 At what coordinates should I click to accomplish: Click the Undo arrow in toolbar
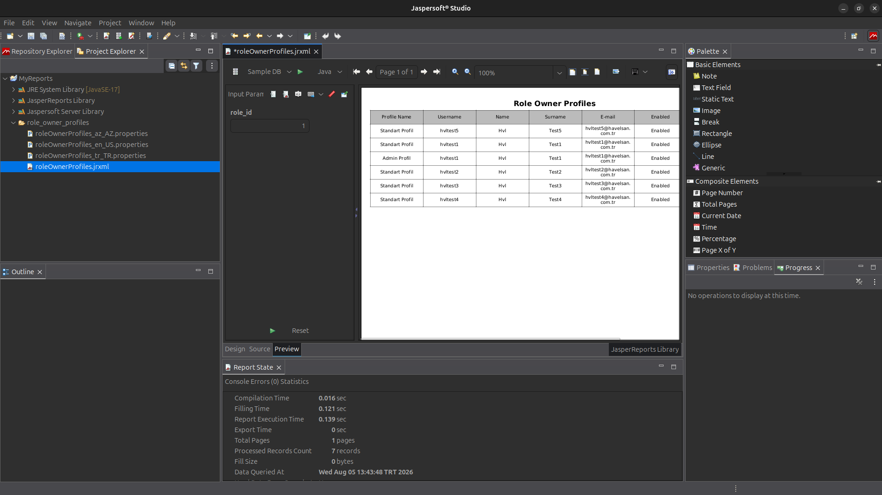point(325,36)
